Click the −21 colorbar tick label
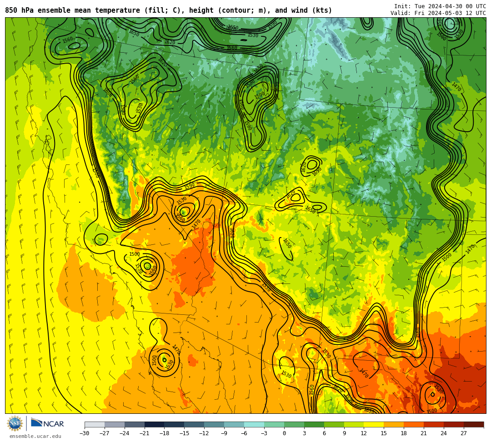The height and width of the screenshot is (442, 491). 145,433
